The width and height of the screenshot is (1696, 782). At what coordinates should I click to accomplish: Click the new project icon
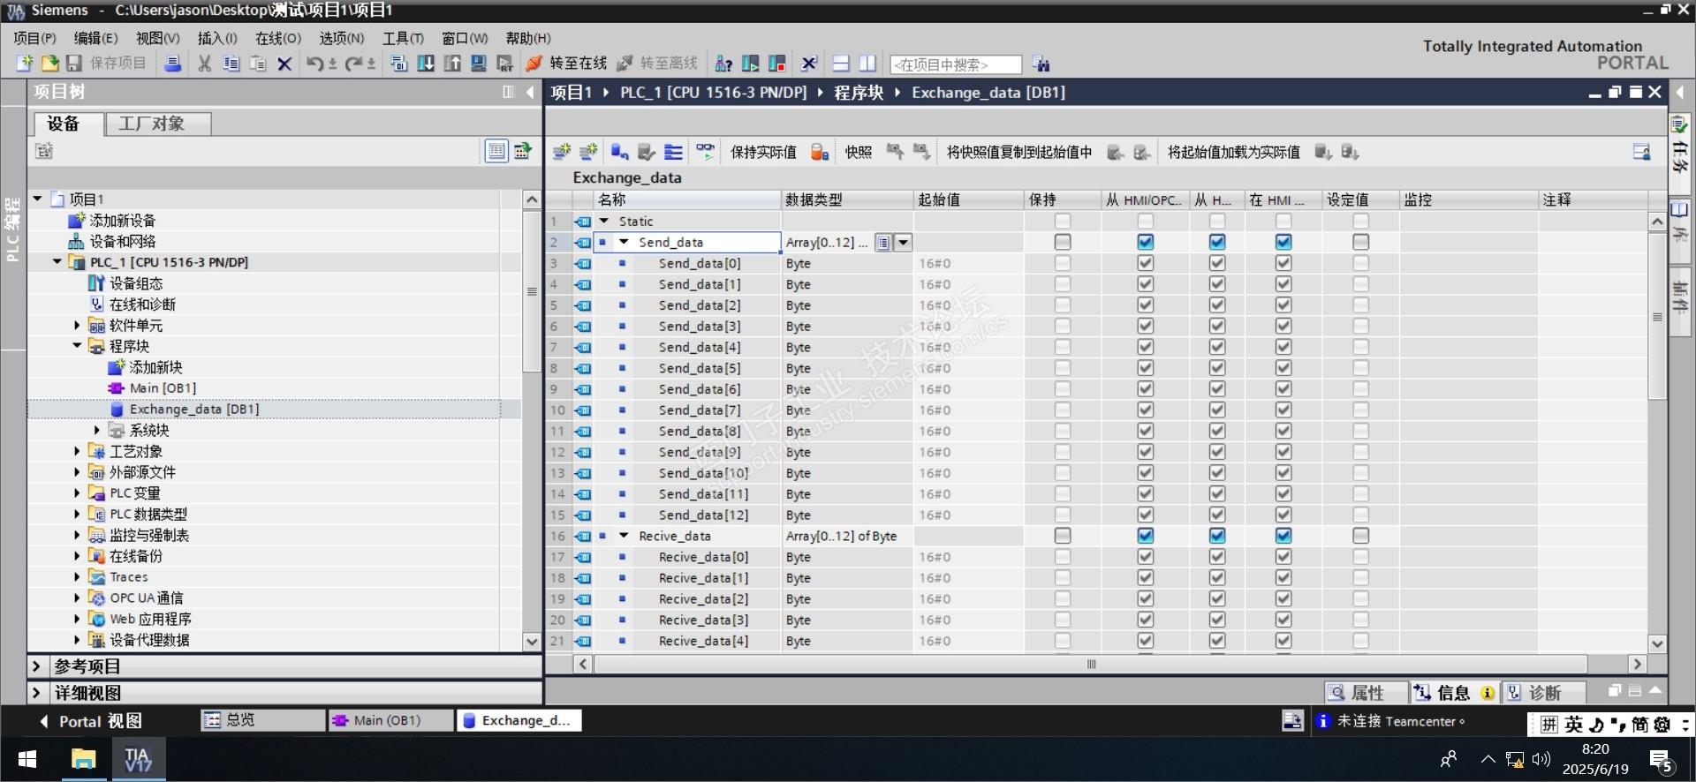(25, 64)
